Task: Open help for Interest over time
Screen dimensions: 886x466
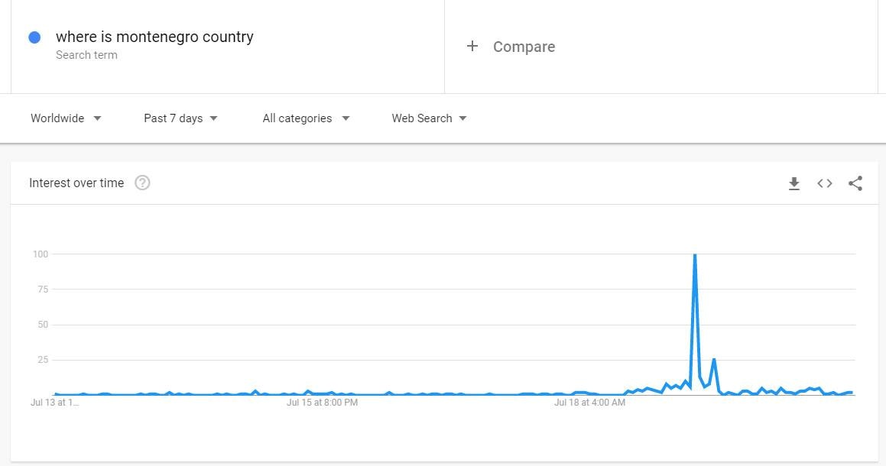Action: click(142, 183)
